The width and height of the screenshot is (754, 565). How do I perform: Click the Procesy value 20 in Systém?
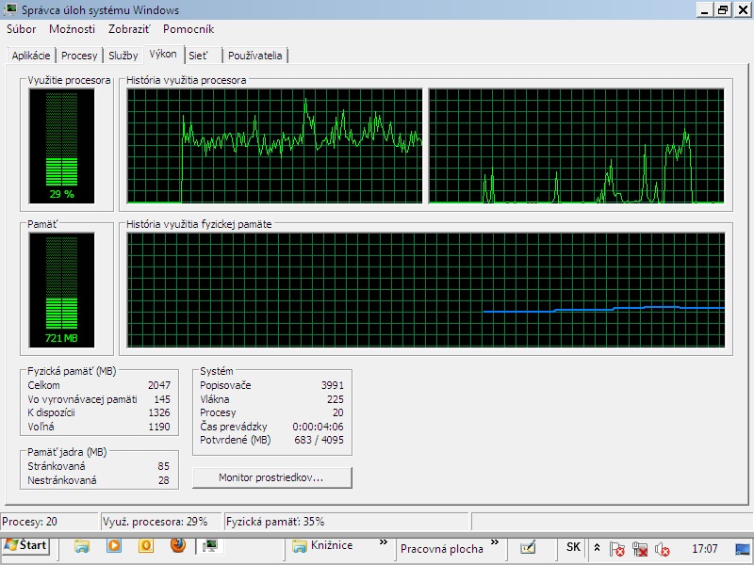(338, 412)
